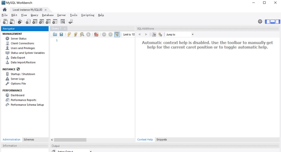Reconnect to DBMS toolbar icon
The height and width of the screenshot is (152, 281).
pos(71,22)
